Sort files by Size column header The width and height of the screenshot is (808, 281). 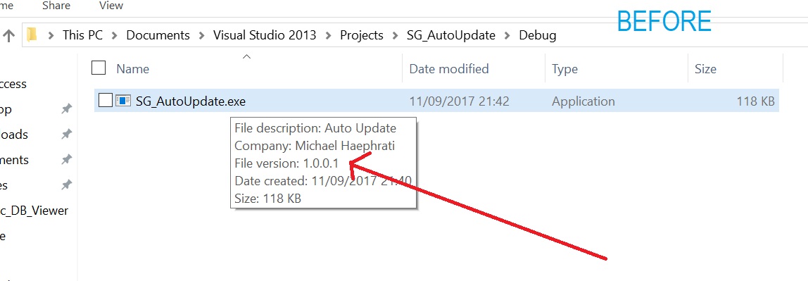point(705,68)
